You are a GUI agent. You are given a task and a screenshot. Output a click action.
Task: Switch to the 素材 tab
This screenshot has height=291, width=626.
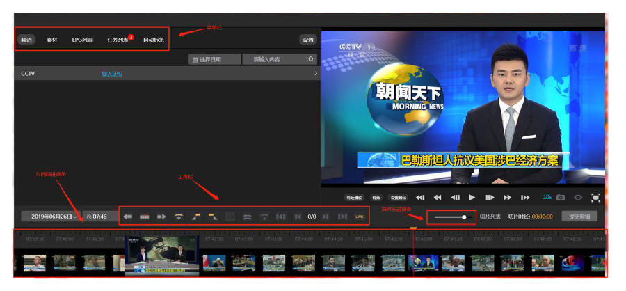[51, 40]
